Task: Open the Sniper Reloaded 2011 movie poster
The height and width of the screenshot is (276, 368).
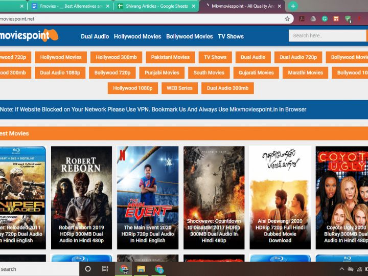Action: pyautogui.click(x=23, y=198)
